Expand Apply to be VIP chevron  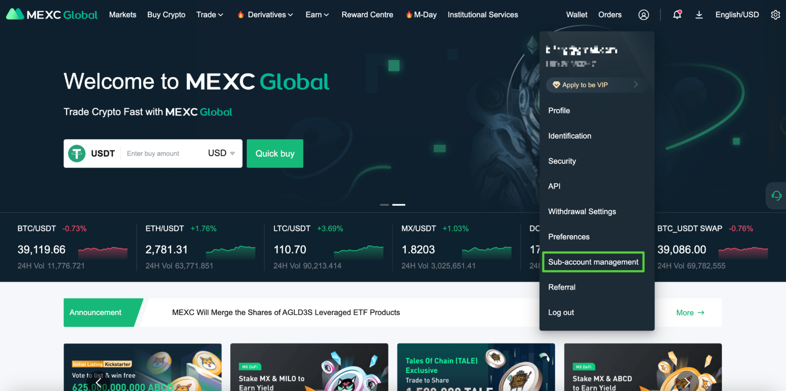pos(636,84)
